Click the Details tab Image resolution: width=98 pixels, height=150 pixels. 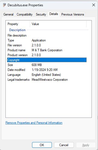click(54, 14)
